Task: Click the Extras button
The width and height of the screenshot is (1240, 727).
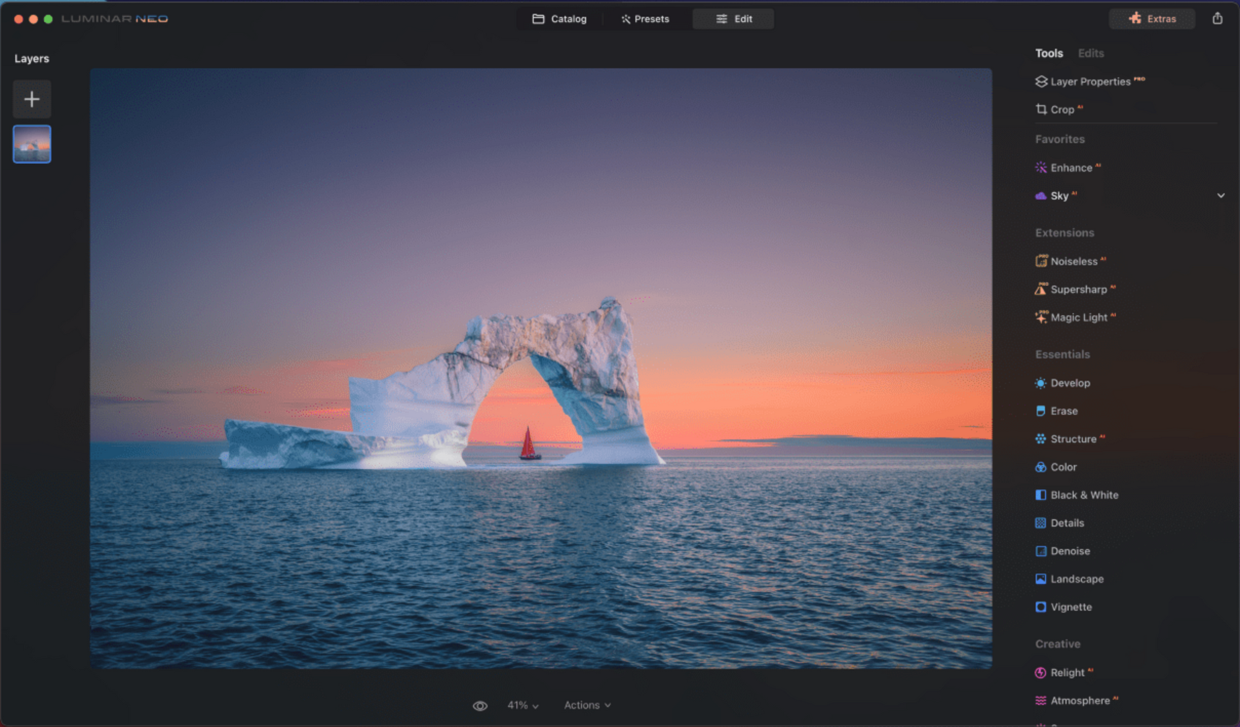Action: [x=1152, y=19]
